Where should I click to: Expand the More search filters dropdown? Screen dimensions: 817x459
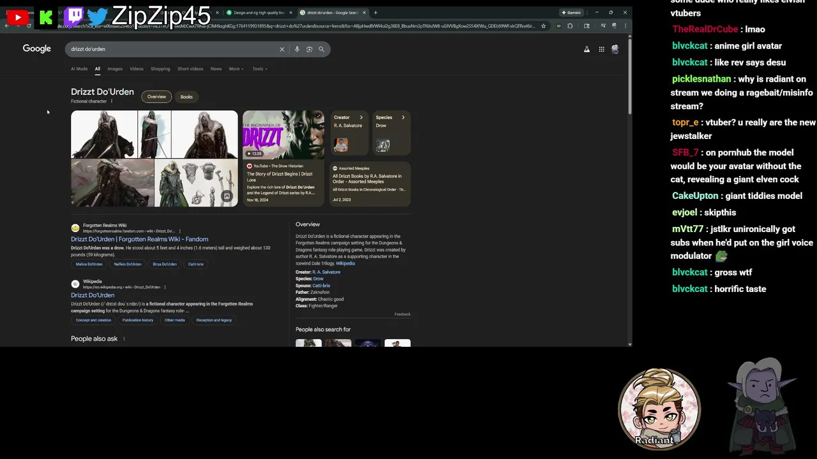236,69
